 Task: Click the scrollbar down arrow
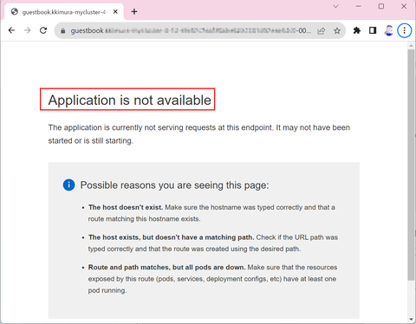pos(411,319)
